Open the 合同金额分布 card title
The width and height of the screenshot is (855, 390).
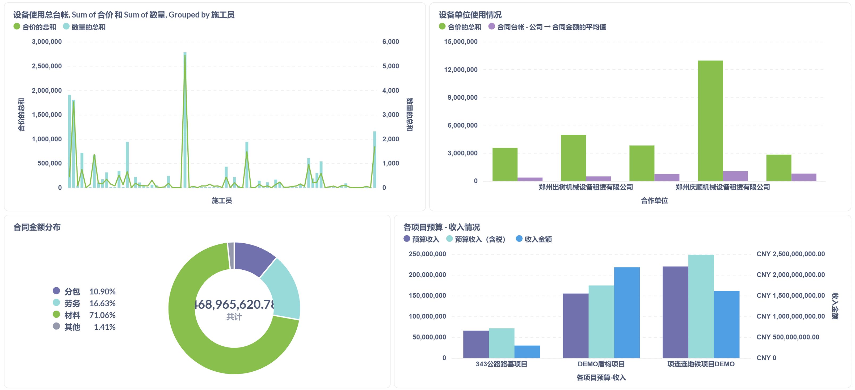[x=37, y=227]
